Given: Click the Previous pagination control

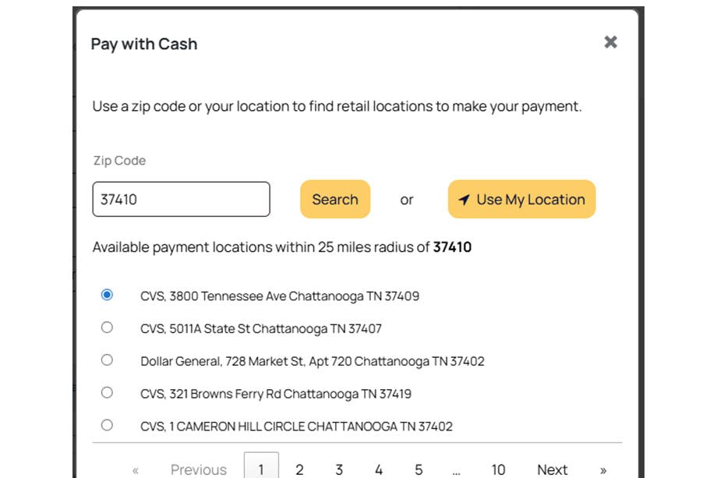Looking at the screenshot, I should (198, 469).
